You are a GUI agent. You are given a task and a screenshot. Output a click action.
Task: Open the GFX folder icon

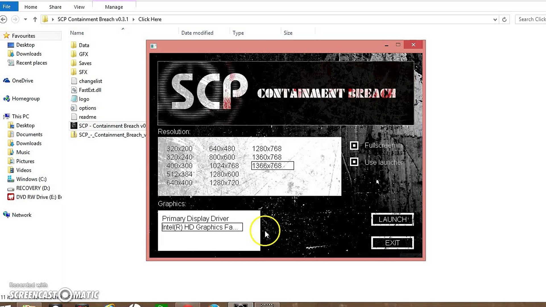74,54
